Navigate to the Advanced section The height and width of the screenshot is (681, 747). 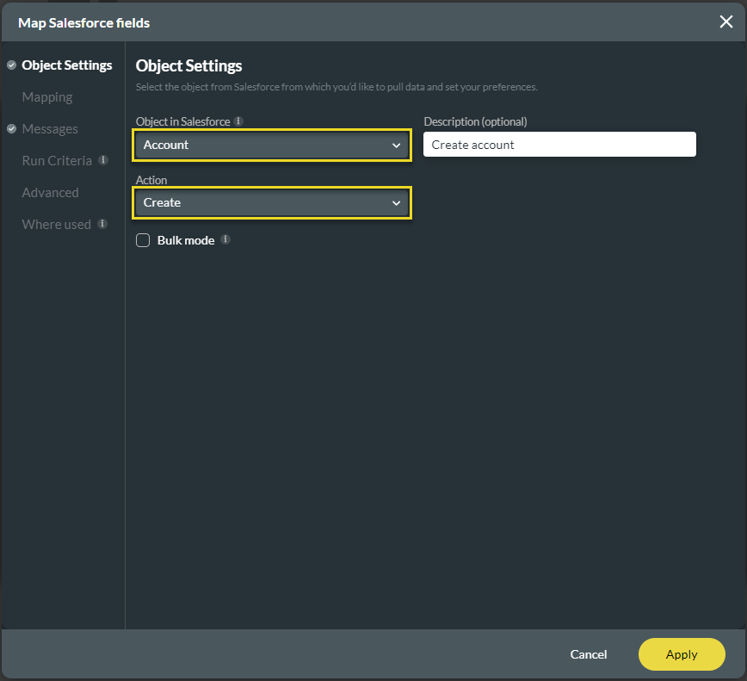coord(48,192)
